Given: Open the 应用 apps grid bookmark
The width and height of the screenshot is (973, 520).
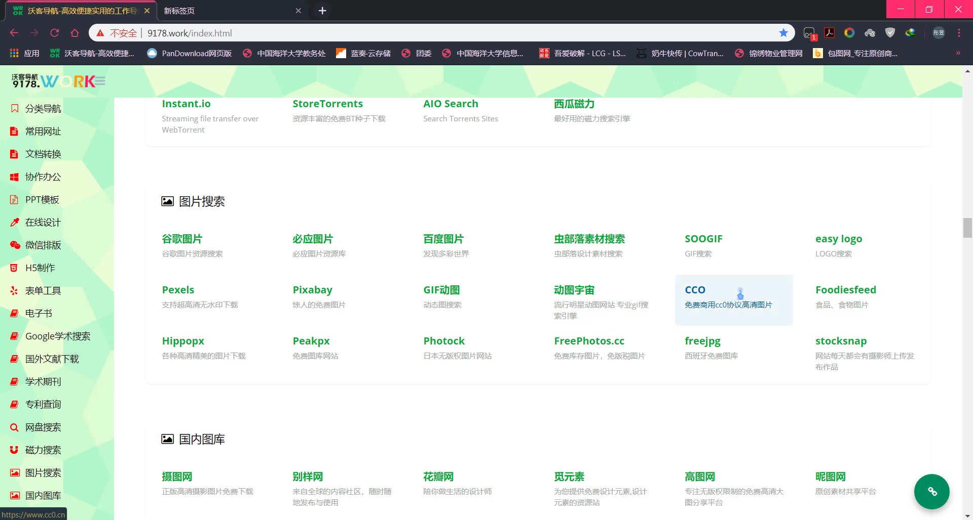Looking at the screenshot, I should pos(24,53).
